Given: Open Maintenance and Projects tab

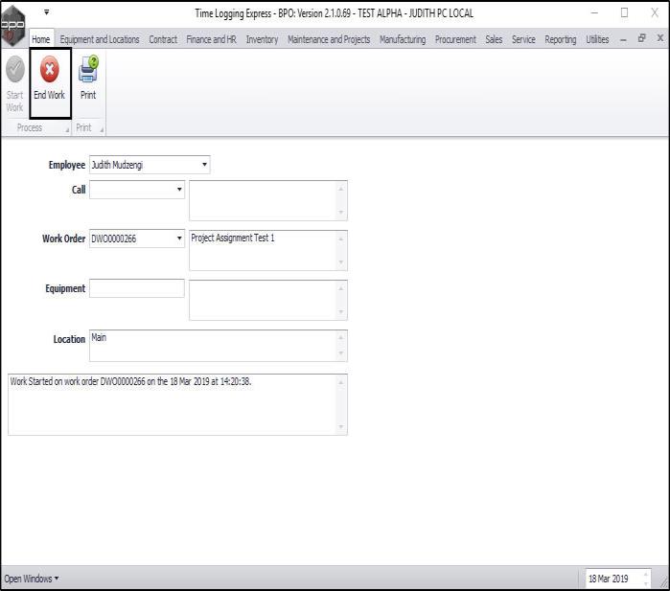Looking at the screenshot, I should 329,39.
